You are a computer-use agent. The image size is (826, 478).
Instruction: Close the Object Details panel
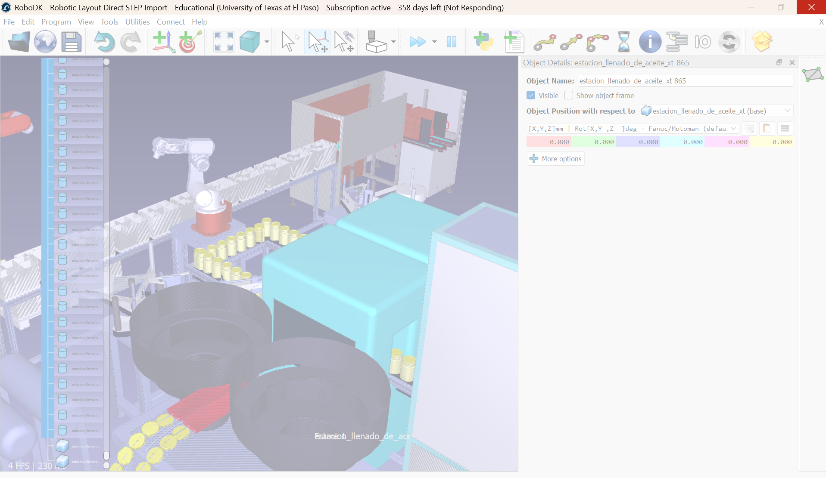[x=792, y=63]
